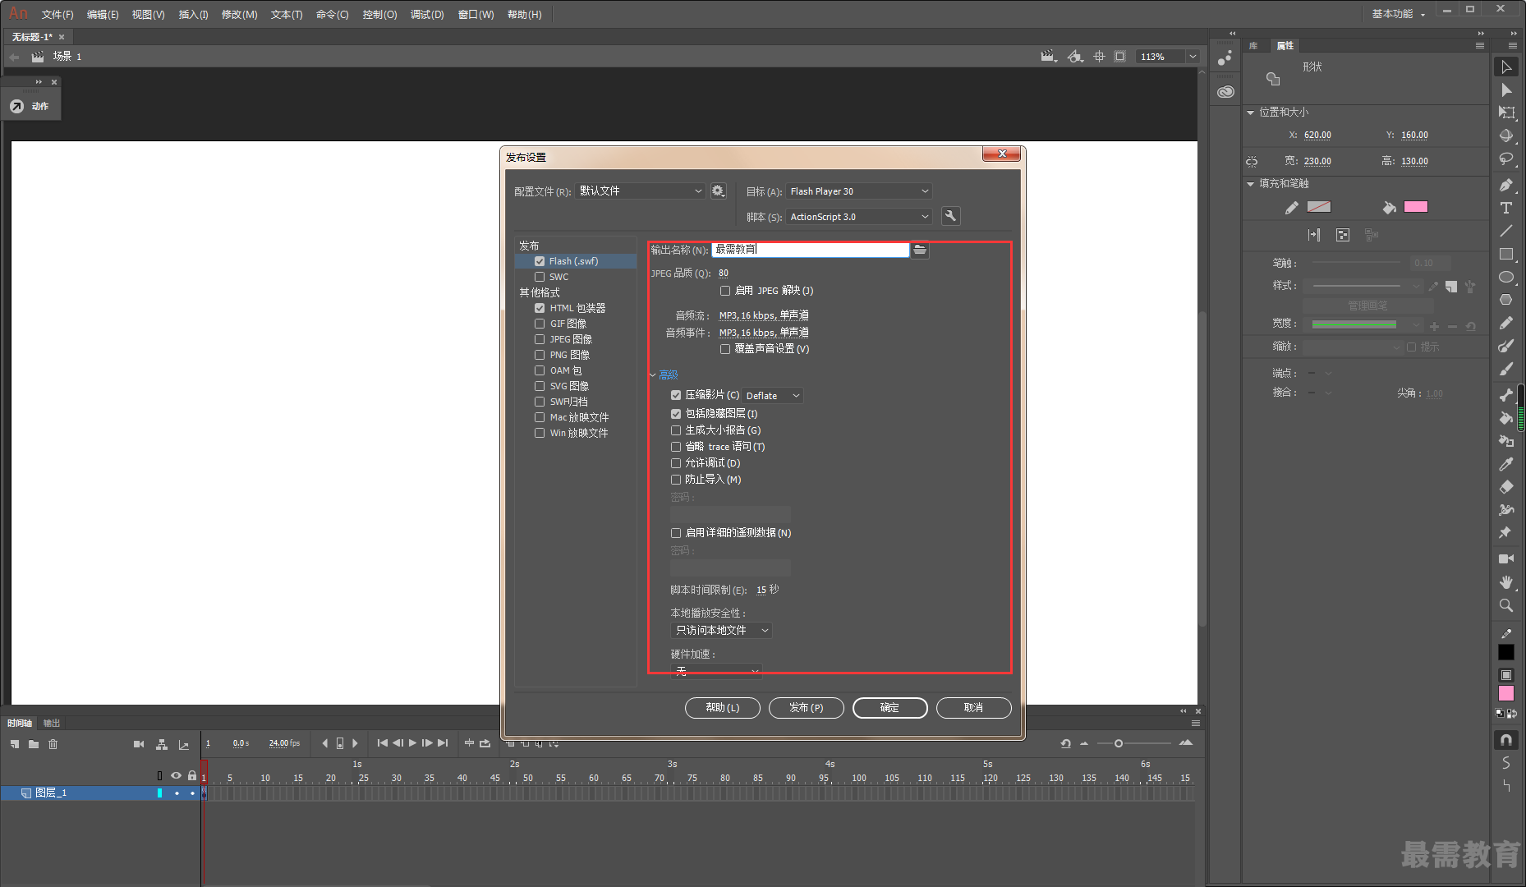
Task: Enable SWC publish checkbox
Action: (x=540, y=277)
